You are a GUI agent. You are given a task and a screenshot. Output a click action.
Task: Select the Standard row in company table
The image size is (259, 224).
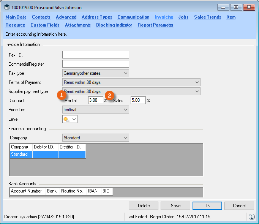pyautogui.click(x=21, y=155)
